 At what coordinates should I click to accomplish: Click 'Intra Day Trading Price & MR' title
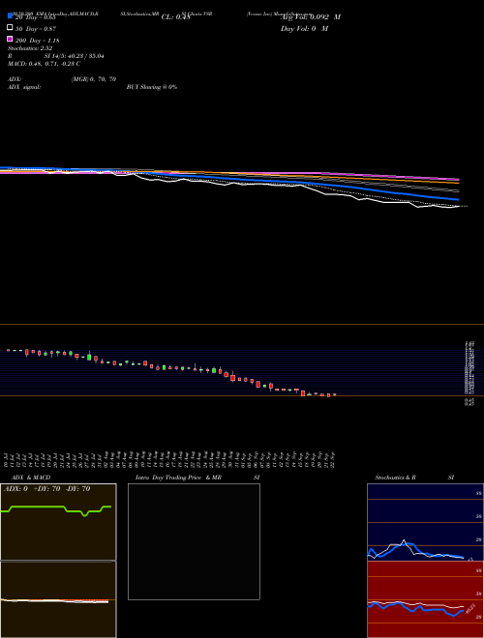[179, 478]
